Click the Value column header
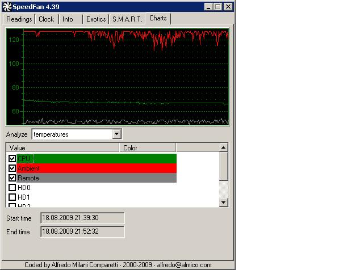Viewport: 360px width, 270px height. coord(62,147)
